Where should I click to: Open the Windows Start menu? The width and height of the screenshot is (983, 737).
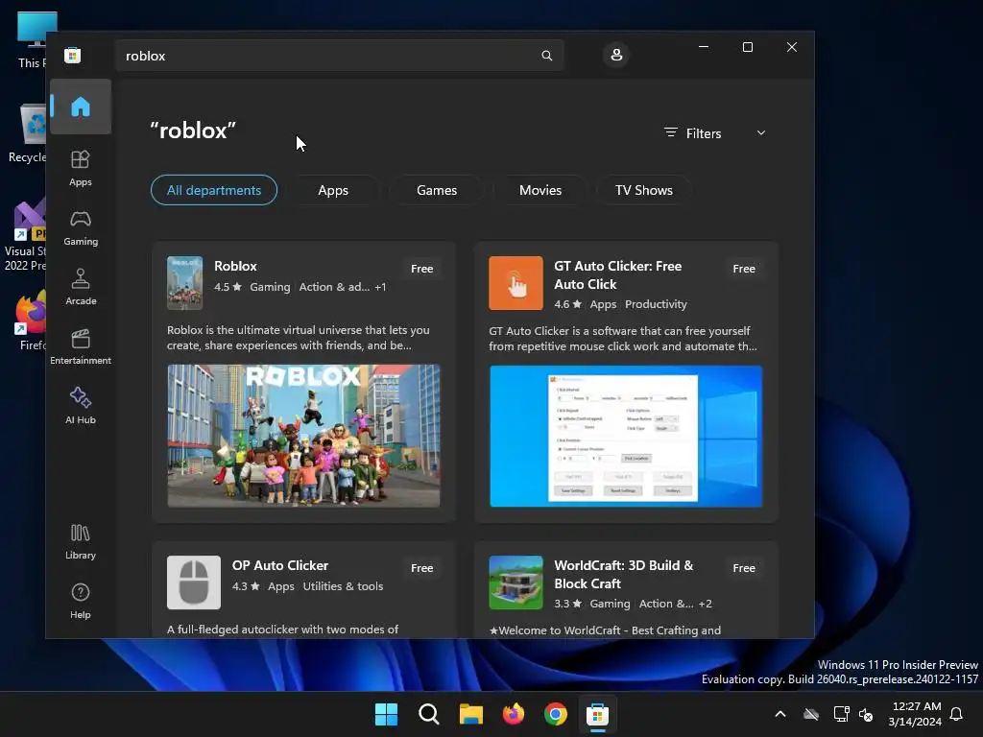click(386, 714)
